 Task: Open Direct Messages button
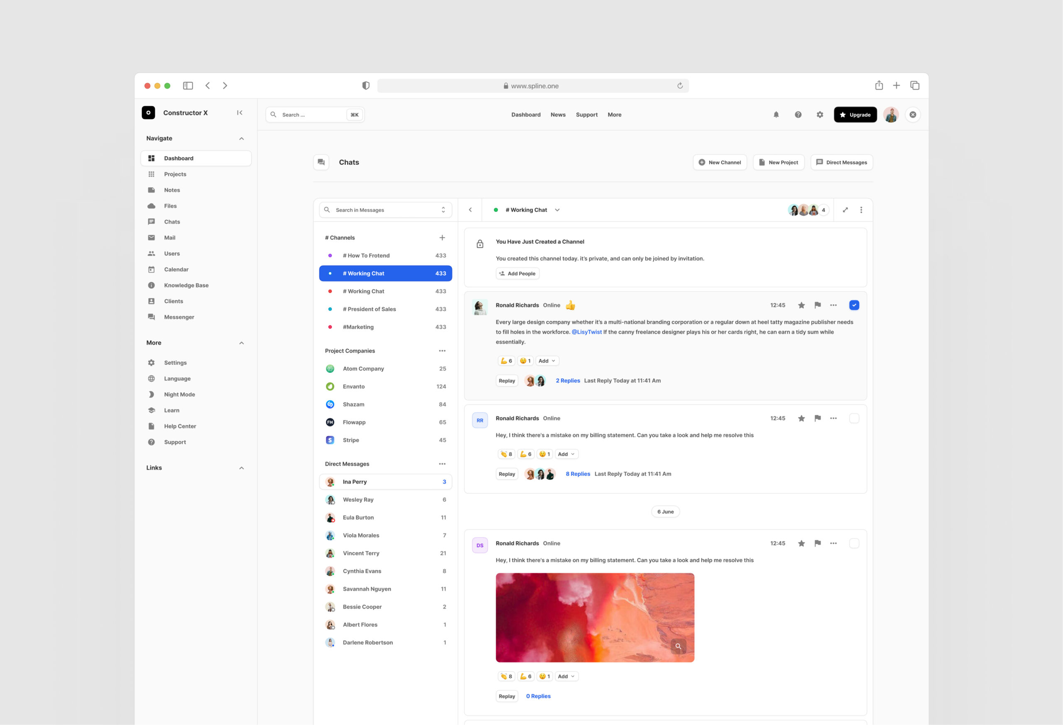841,162
